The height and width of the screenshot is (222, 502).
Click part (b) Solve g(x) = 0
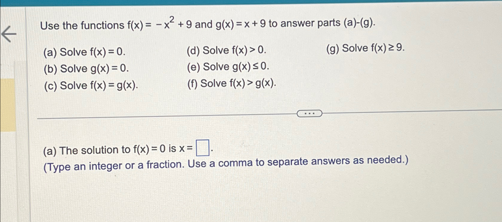[87, 69]
